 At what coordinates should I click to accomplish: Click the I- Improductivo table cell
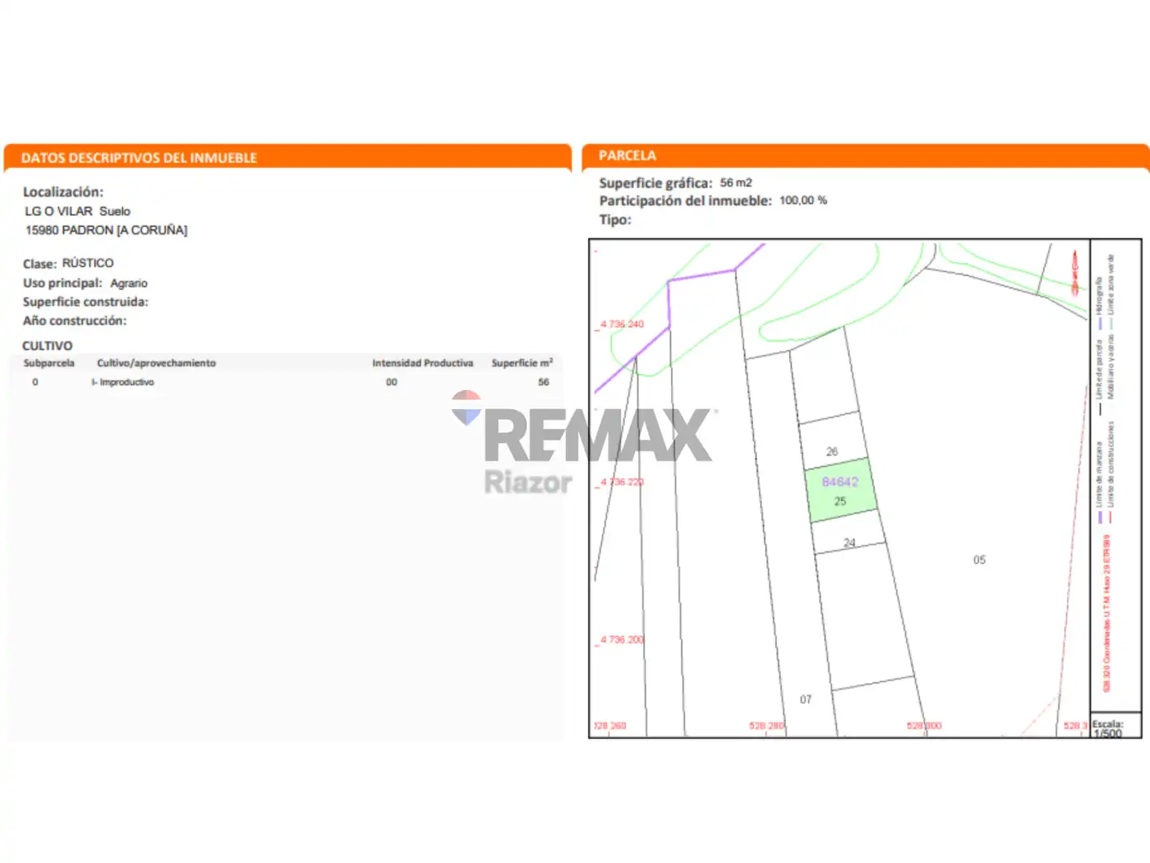(123, 382)
